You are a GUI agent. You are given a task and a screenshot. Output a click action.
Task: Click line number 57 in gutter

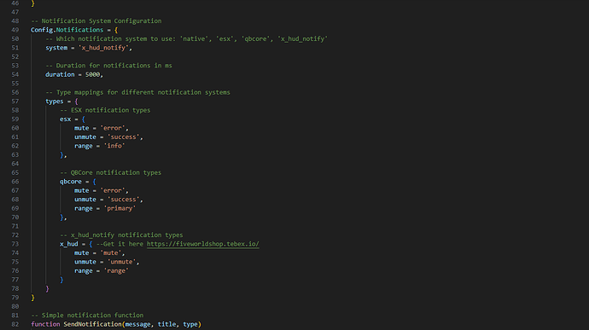(15, 101)
